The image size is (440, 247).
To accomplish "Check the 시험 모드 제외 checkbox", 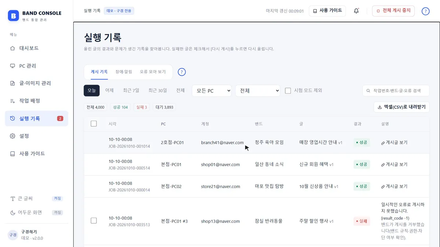I will pos(288,90).
